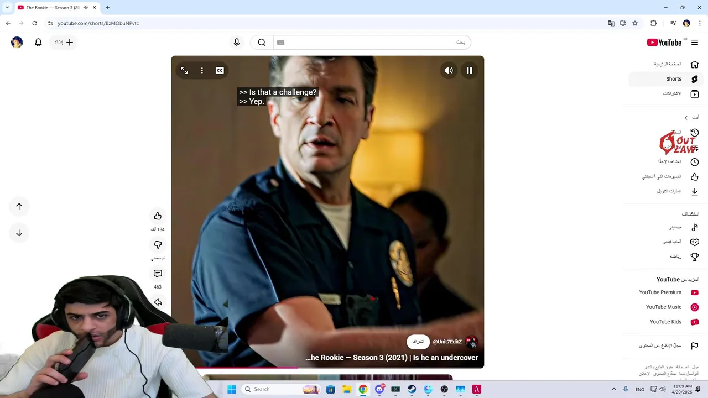
Task: Bookmark this tab with star icon
Action: pos(635,23)
